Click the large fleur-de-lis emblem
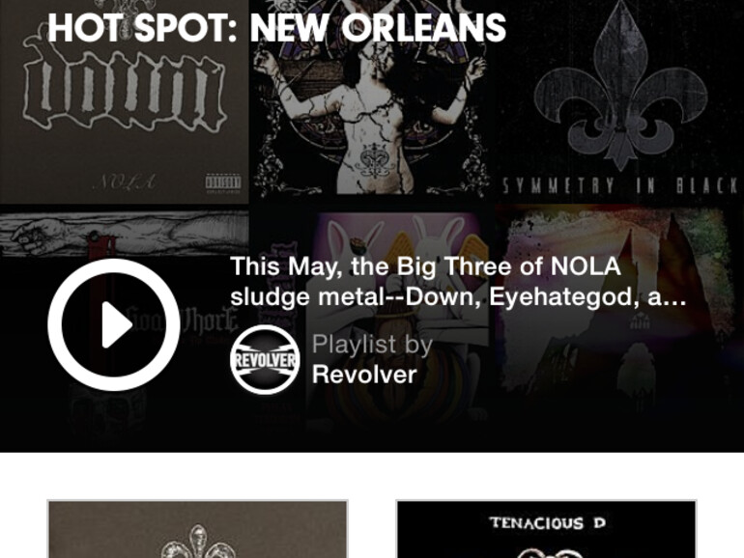The width and height of the screenshot is (744, 558). click(620, 85)
